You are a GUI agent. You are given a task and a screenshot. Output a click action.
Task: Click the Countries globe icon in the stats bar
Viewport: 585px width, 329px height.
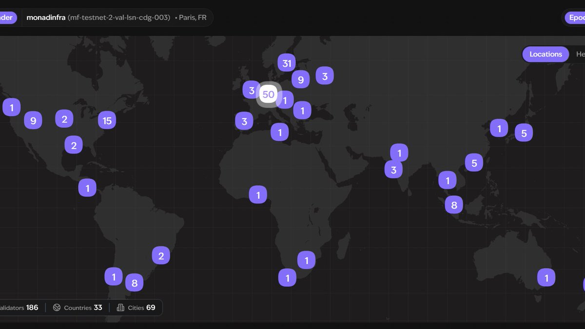(57, 307)
